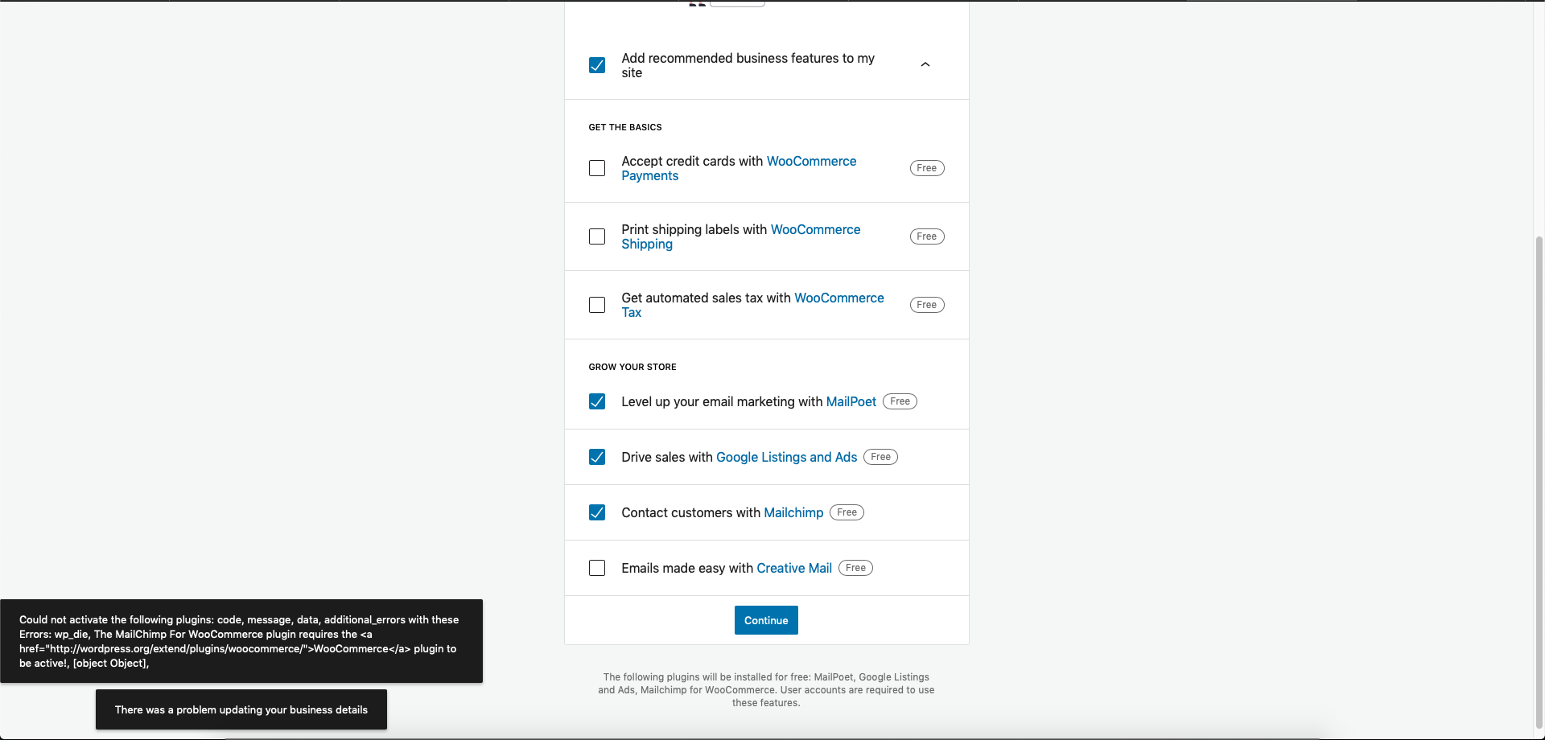Uncheck Level up your email marketing with MailPoet
This screenshot has height=740, width=1545.
pos(597,401)
